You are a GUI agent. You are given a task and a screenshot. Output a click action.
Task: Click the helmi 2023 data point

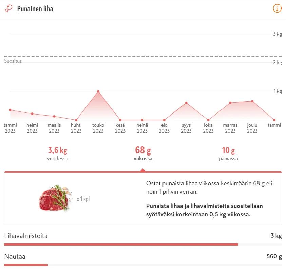click(x=32, y=113)
